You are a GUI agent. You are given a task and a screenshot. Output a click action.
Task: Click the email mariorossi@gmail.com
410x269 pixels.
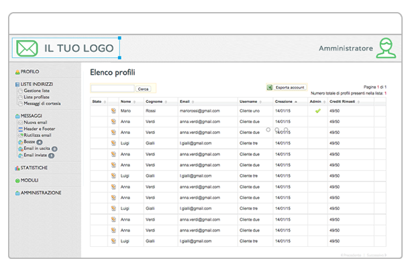[x=200, y=111]
